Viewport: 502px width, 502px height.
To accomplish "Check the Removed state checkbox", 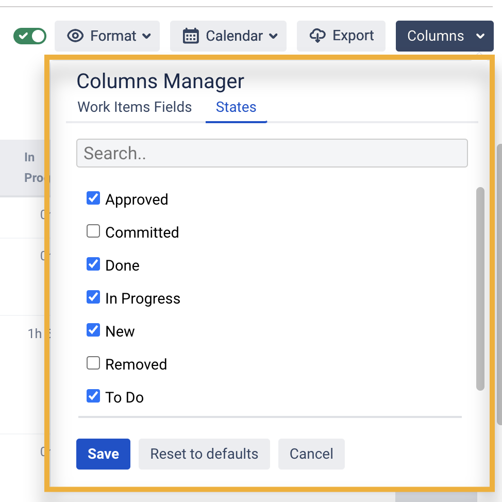I will pyautogui.click(x=93, y=363).
